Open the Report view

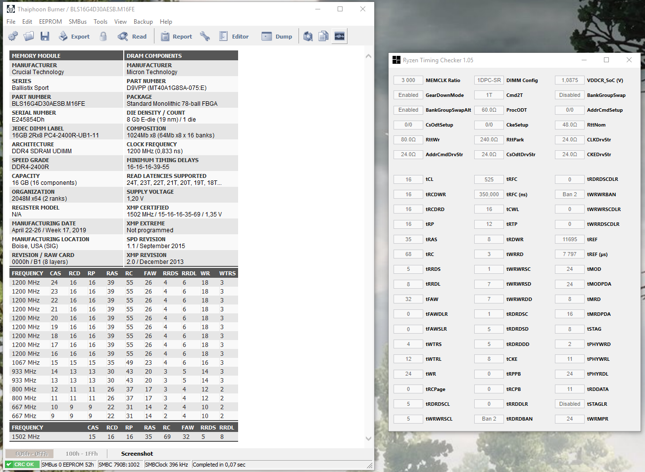coord(176,36)
